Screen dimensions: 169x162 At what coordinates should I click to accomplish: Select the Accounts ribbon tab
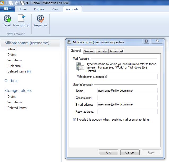(x=72, y=9)
